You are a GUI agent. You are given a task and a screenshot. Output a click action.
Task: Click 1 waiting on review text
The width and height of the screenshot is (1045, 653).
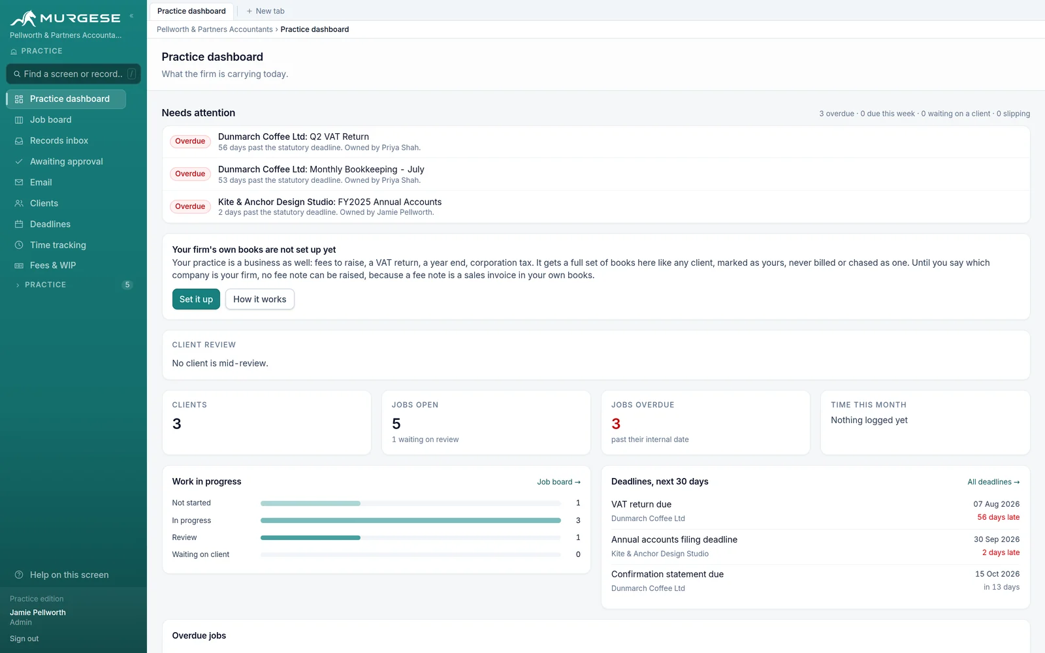pos(425,439)
